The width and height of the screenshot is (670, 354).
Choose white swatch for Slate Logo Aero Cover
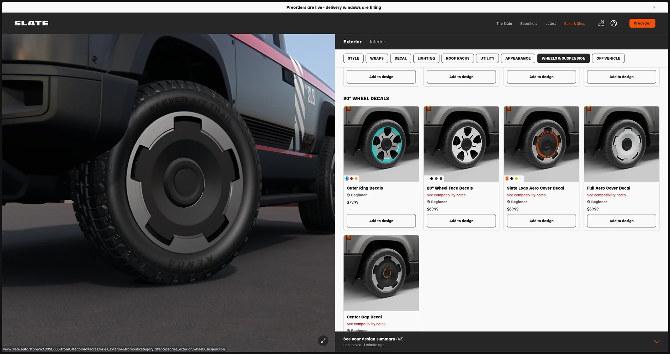click(x=521, y=178)
